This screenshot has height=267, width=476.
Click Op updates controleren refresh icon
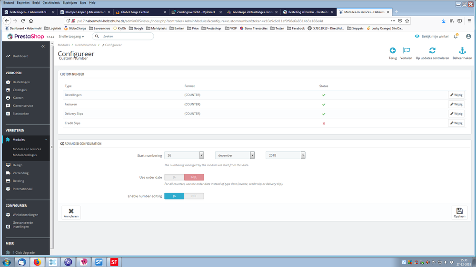(432, 50)
